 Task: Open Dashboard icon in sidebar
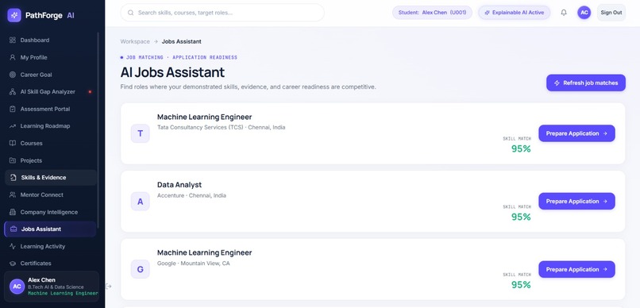(x=13, y=40)
